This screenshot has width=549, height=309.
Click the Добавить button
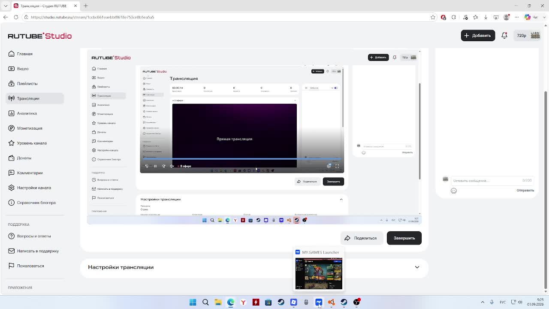point(478,36)
